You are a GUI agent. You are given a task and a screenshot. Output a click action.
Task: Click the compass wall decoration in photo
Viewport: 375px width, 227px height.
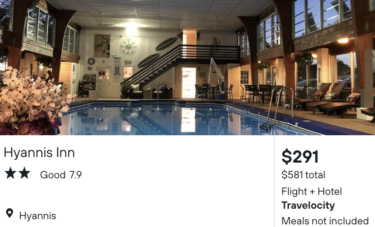(128, 47)
